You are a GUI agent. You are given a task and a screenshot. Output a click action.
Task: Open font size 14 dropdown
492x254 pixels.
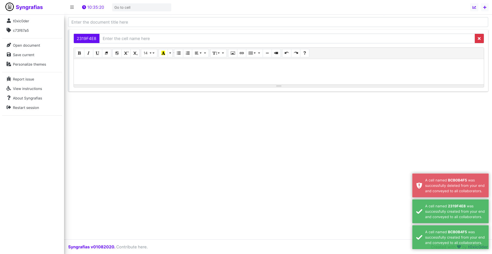pyautogui.click(x=149, y=53)
